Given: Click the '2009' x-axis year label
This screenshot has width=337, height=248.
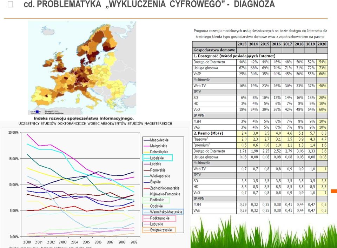Looking at the screenshot, I should (134, 242).
